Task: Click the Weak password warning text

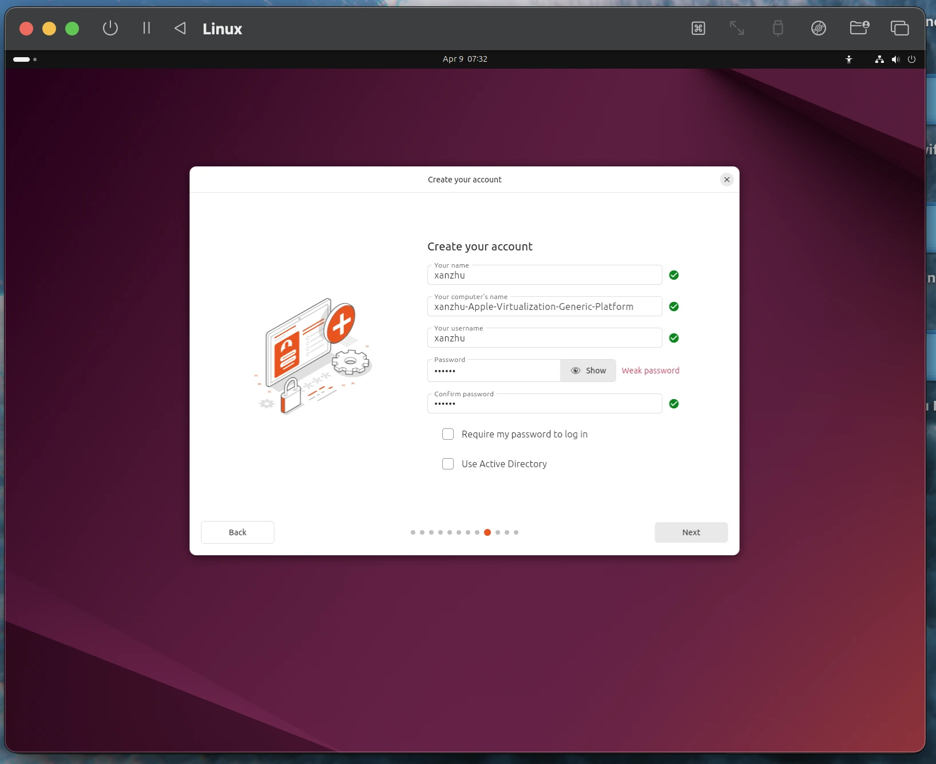Action: coord(651,371)
